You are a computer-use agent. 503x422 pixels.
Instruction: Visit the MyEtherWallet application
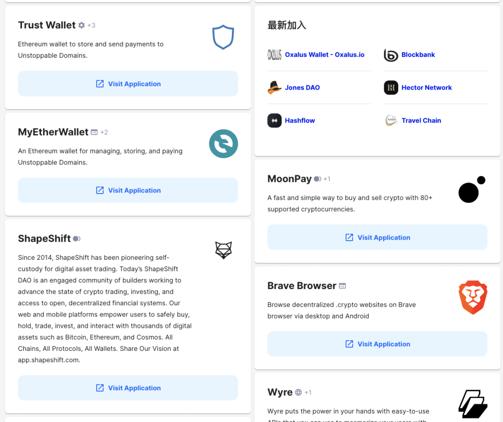[128, 191]
